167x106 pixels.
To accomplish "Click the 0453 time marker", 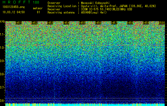I will pyautogui.click(x=50, y=23).
